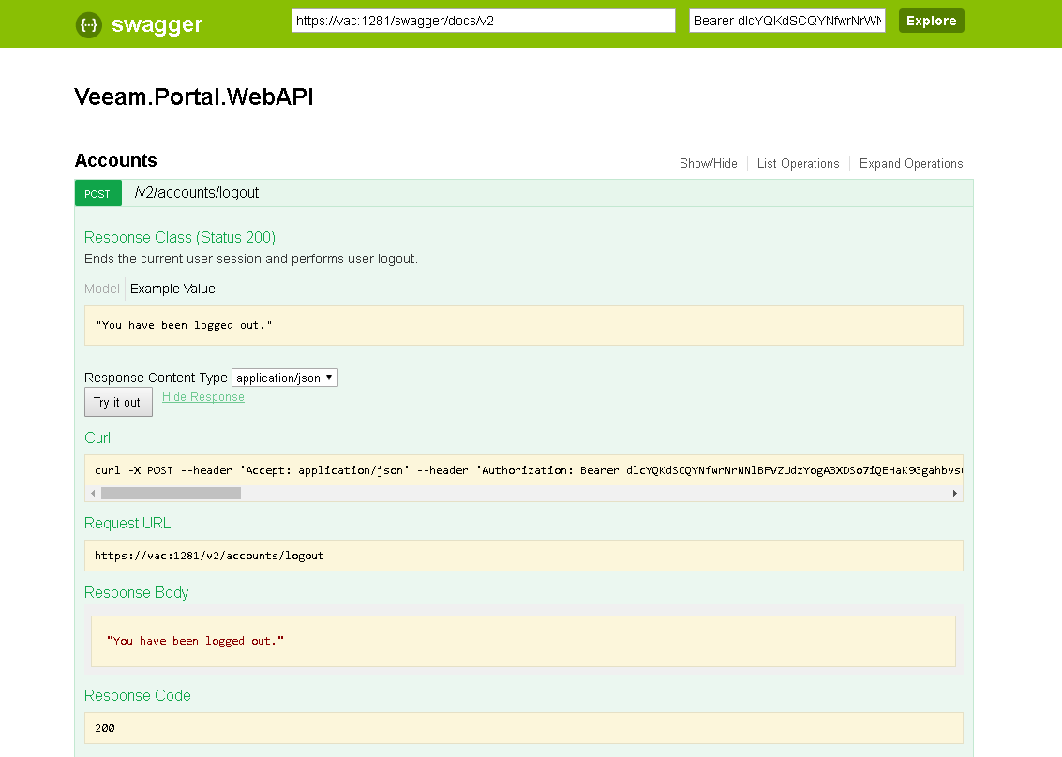Open Response Content Type dropdown
The height and width of the screenshot is (757, 1062).
284,378
